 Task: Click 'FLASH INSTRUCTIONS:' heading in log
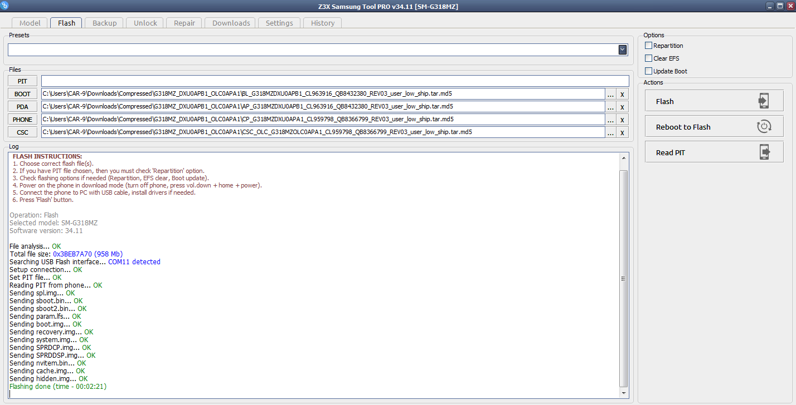pyautogui.click(x=47, y=156)
